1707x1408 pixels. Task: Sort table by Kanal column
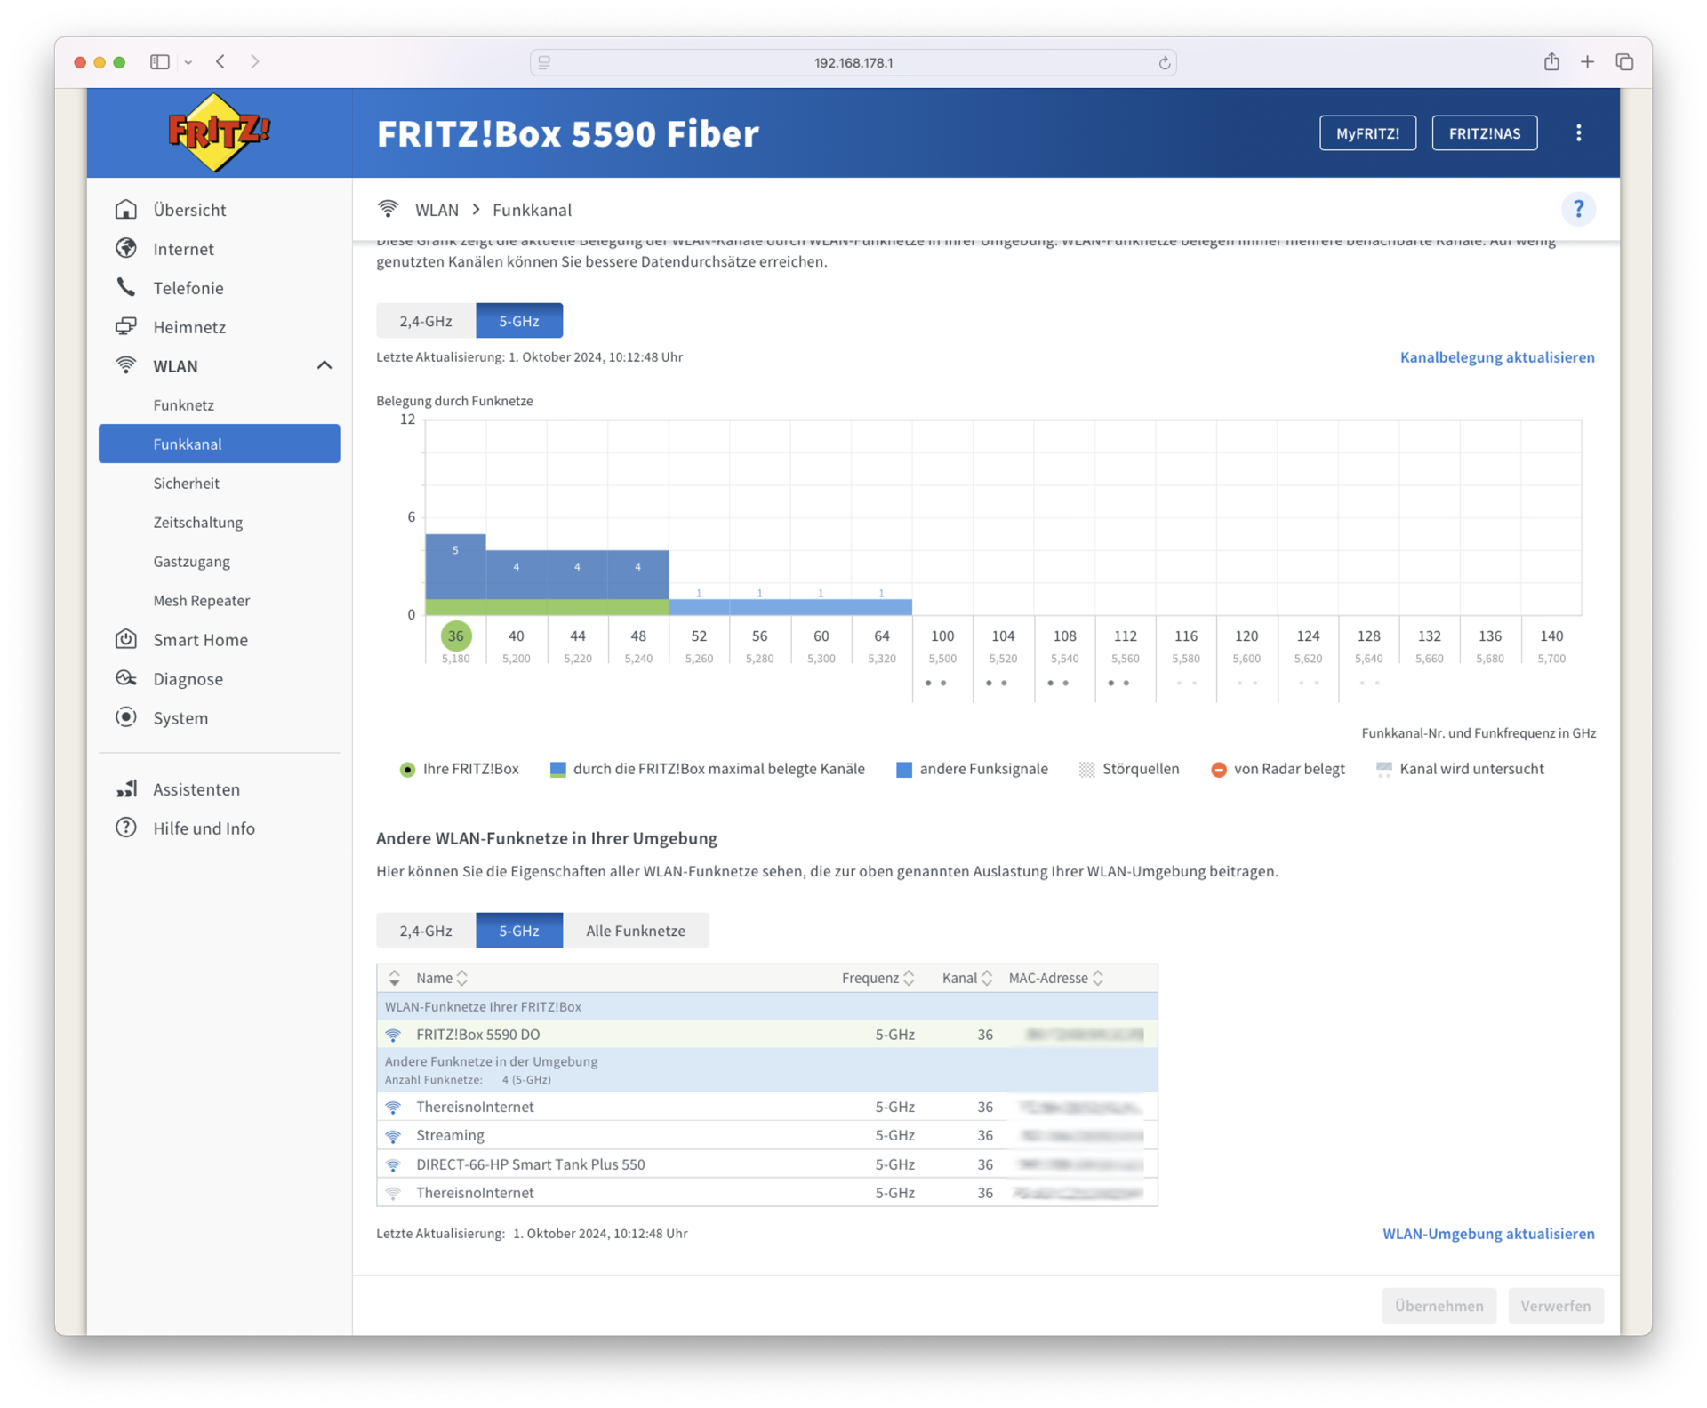966,978
